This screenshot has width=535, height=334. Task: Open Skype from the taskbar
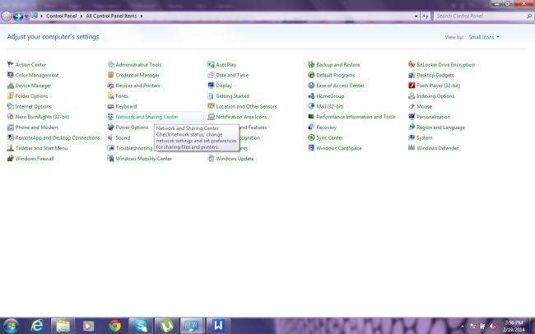[x=141, y=326]
